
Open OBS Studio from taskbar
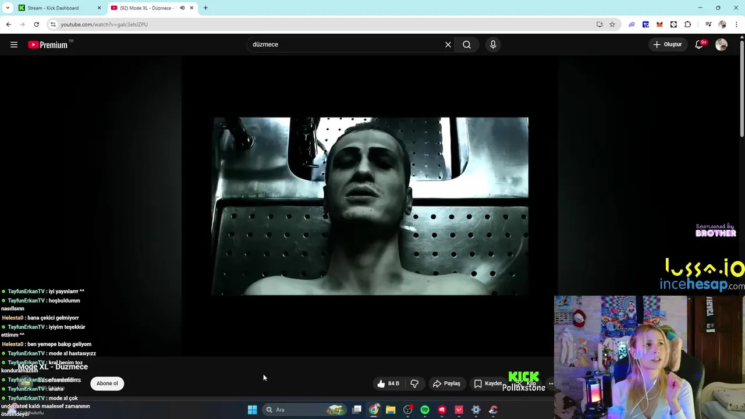[x=407, y=410]
